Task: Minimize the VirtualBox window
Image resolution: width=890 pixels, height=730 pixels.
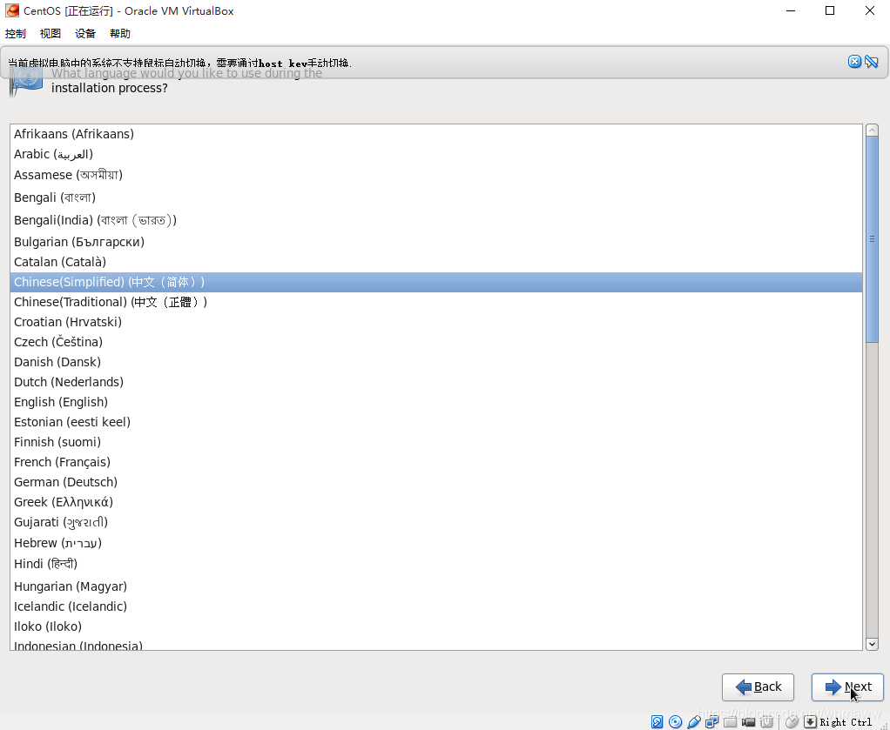Action: coord(791,10)
